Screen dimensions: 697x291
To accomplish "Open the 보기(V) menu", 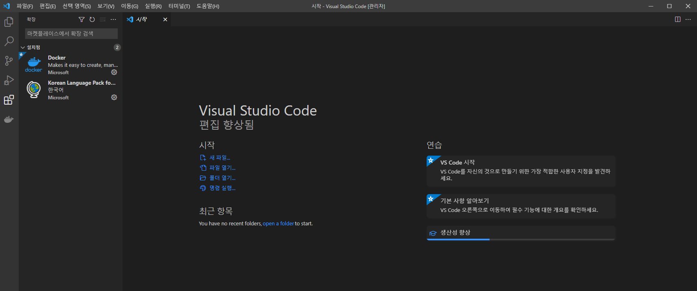I will click(x=106, y=6).
